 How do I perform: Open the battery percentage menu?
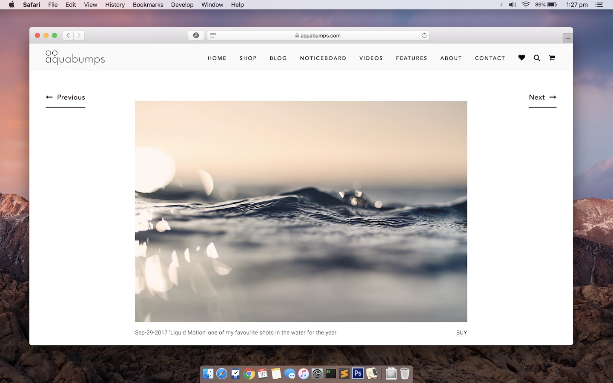pyautogui.click(x=544, y=5)
